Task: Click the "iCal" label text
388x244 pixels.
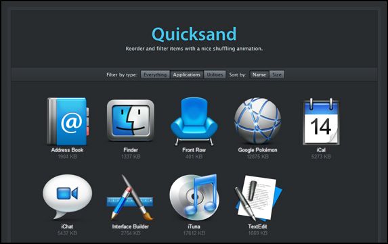Action: [x=321, y=150]
